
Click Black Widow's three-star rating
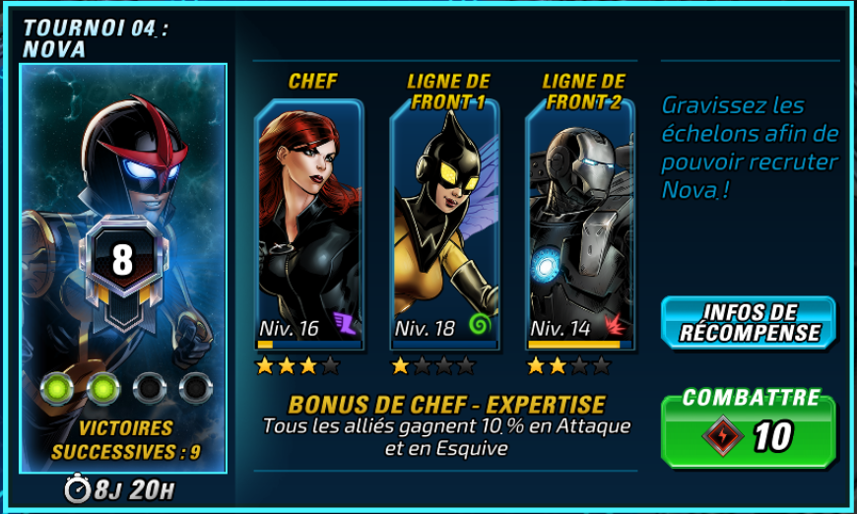(x=297, y=365)
